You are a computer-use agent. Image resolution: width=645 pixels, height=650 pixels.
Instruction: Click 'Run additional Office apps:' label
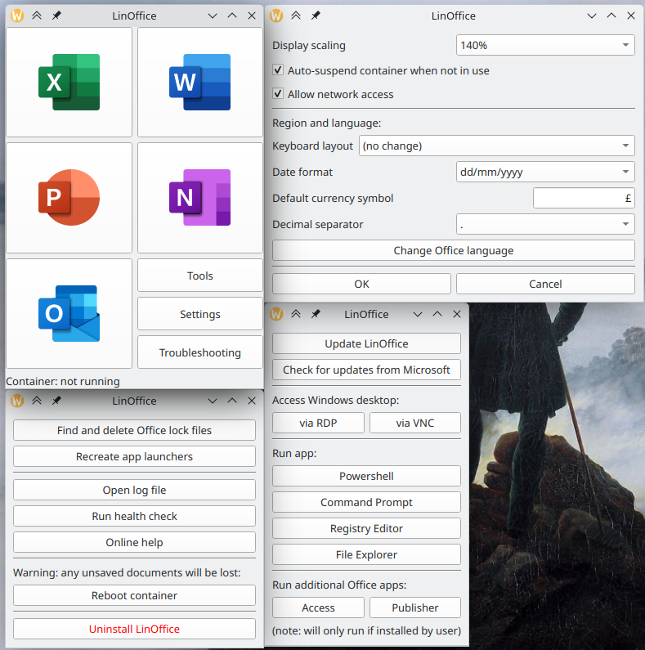click(x=339, y=585)
